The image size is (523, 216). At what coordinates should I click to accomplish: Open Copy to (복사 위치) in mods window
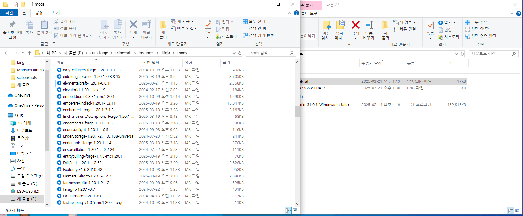click(118, 29)
